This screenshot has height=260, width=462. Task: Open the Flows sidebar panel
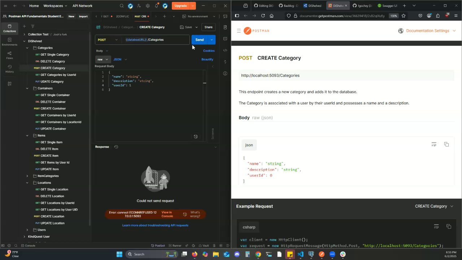click(9, 55)
